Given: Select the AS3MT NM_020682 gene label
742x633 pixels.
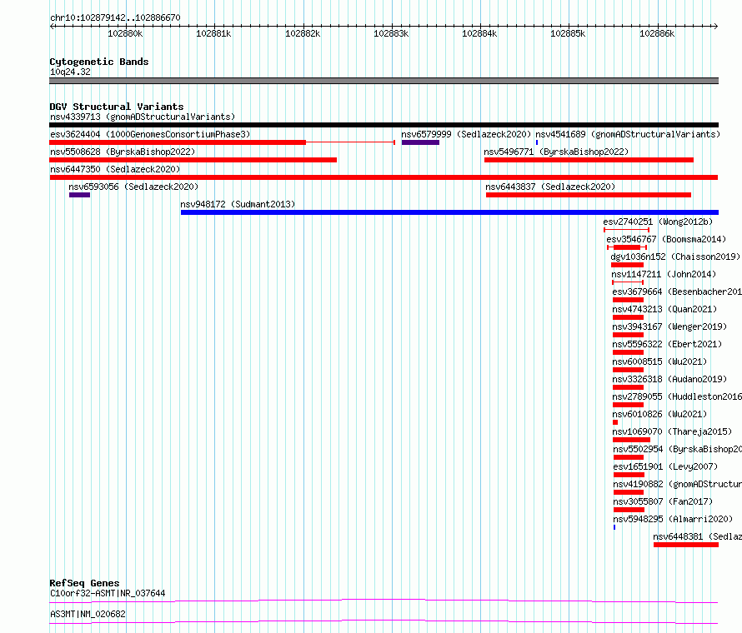Looking at the screenshot, I should point(88,614).
